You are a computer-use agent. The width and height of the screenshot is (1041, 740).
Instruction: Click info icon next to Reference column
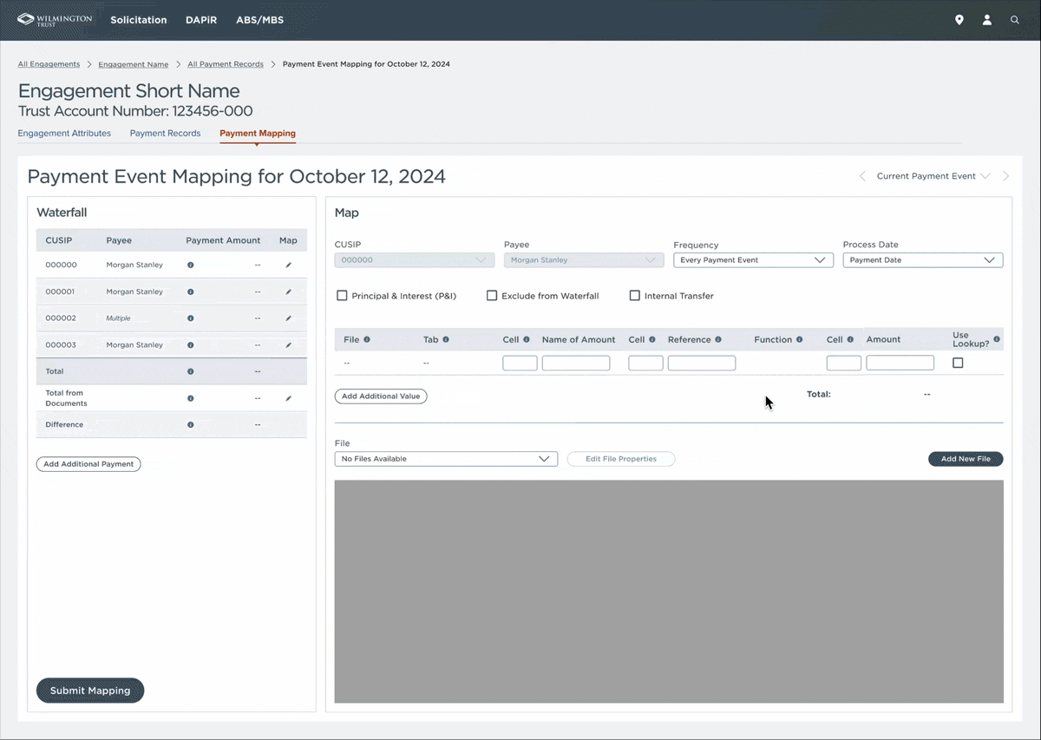pos(718,340)
